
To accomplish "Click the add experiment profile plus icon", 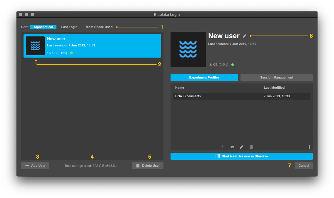I will tap(223, 147).
